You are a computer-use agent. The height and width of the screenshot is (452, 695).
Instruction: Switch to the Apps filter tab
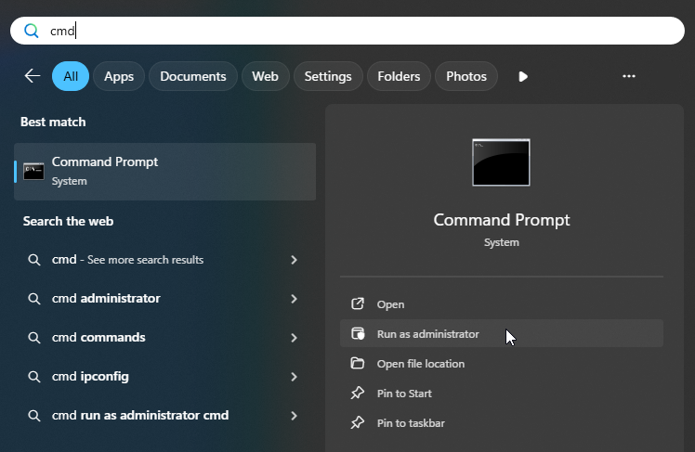tap(119, 76)
